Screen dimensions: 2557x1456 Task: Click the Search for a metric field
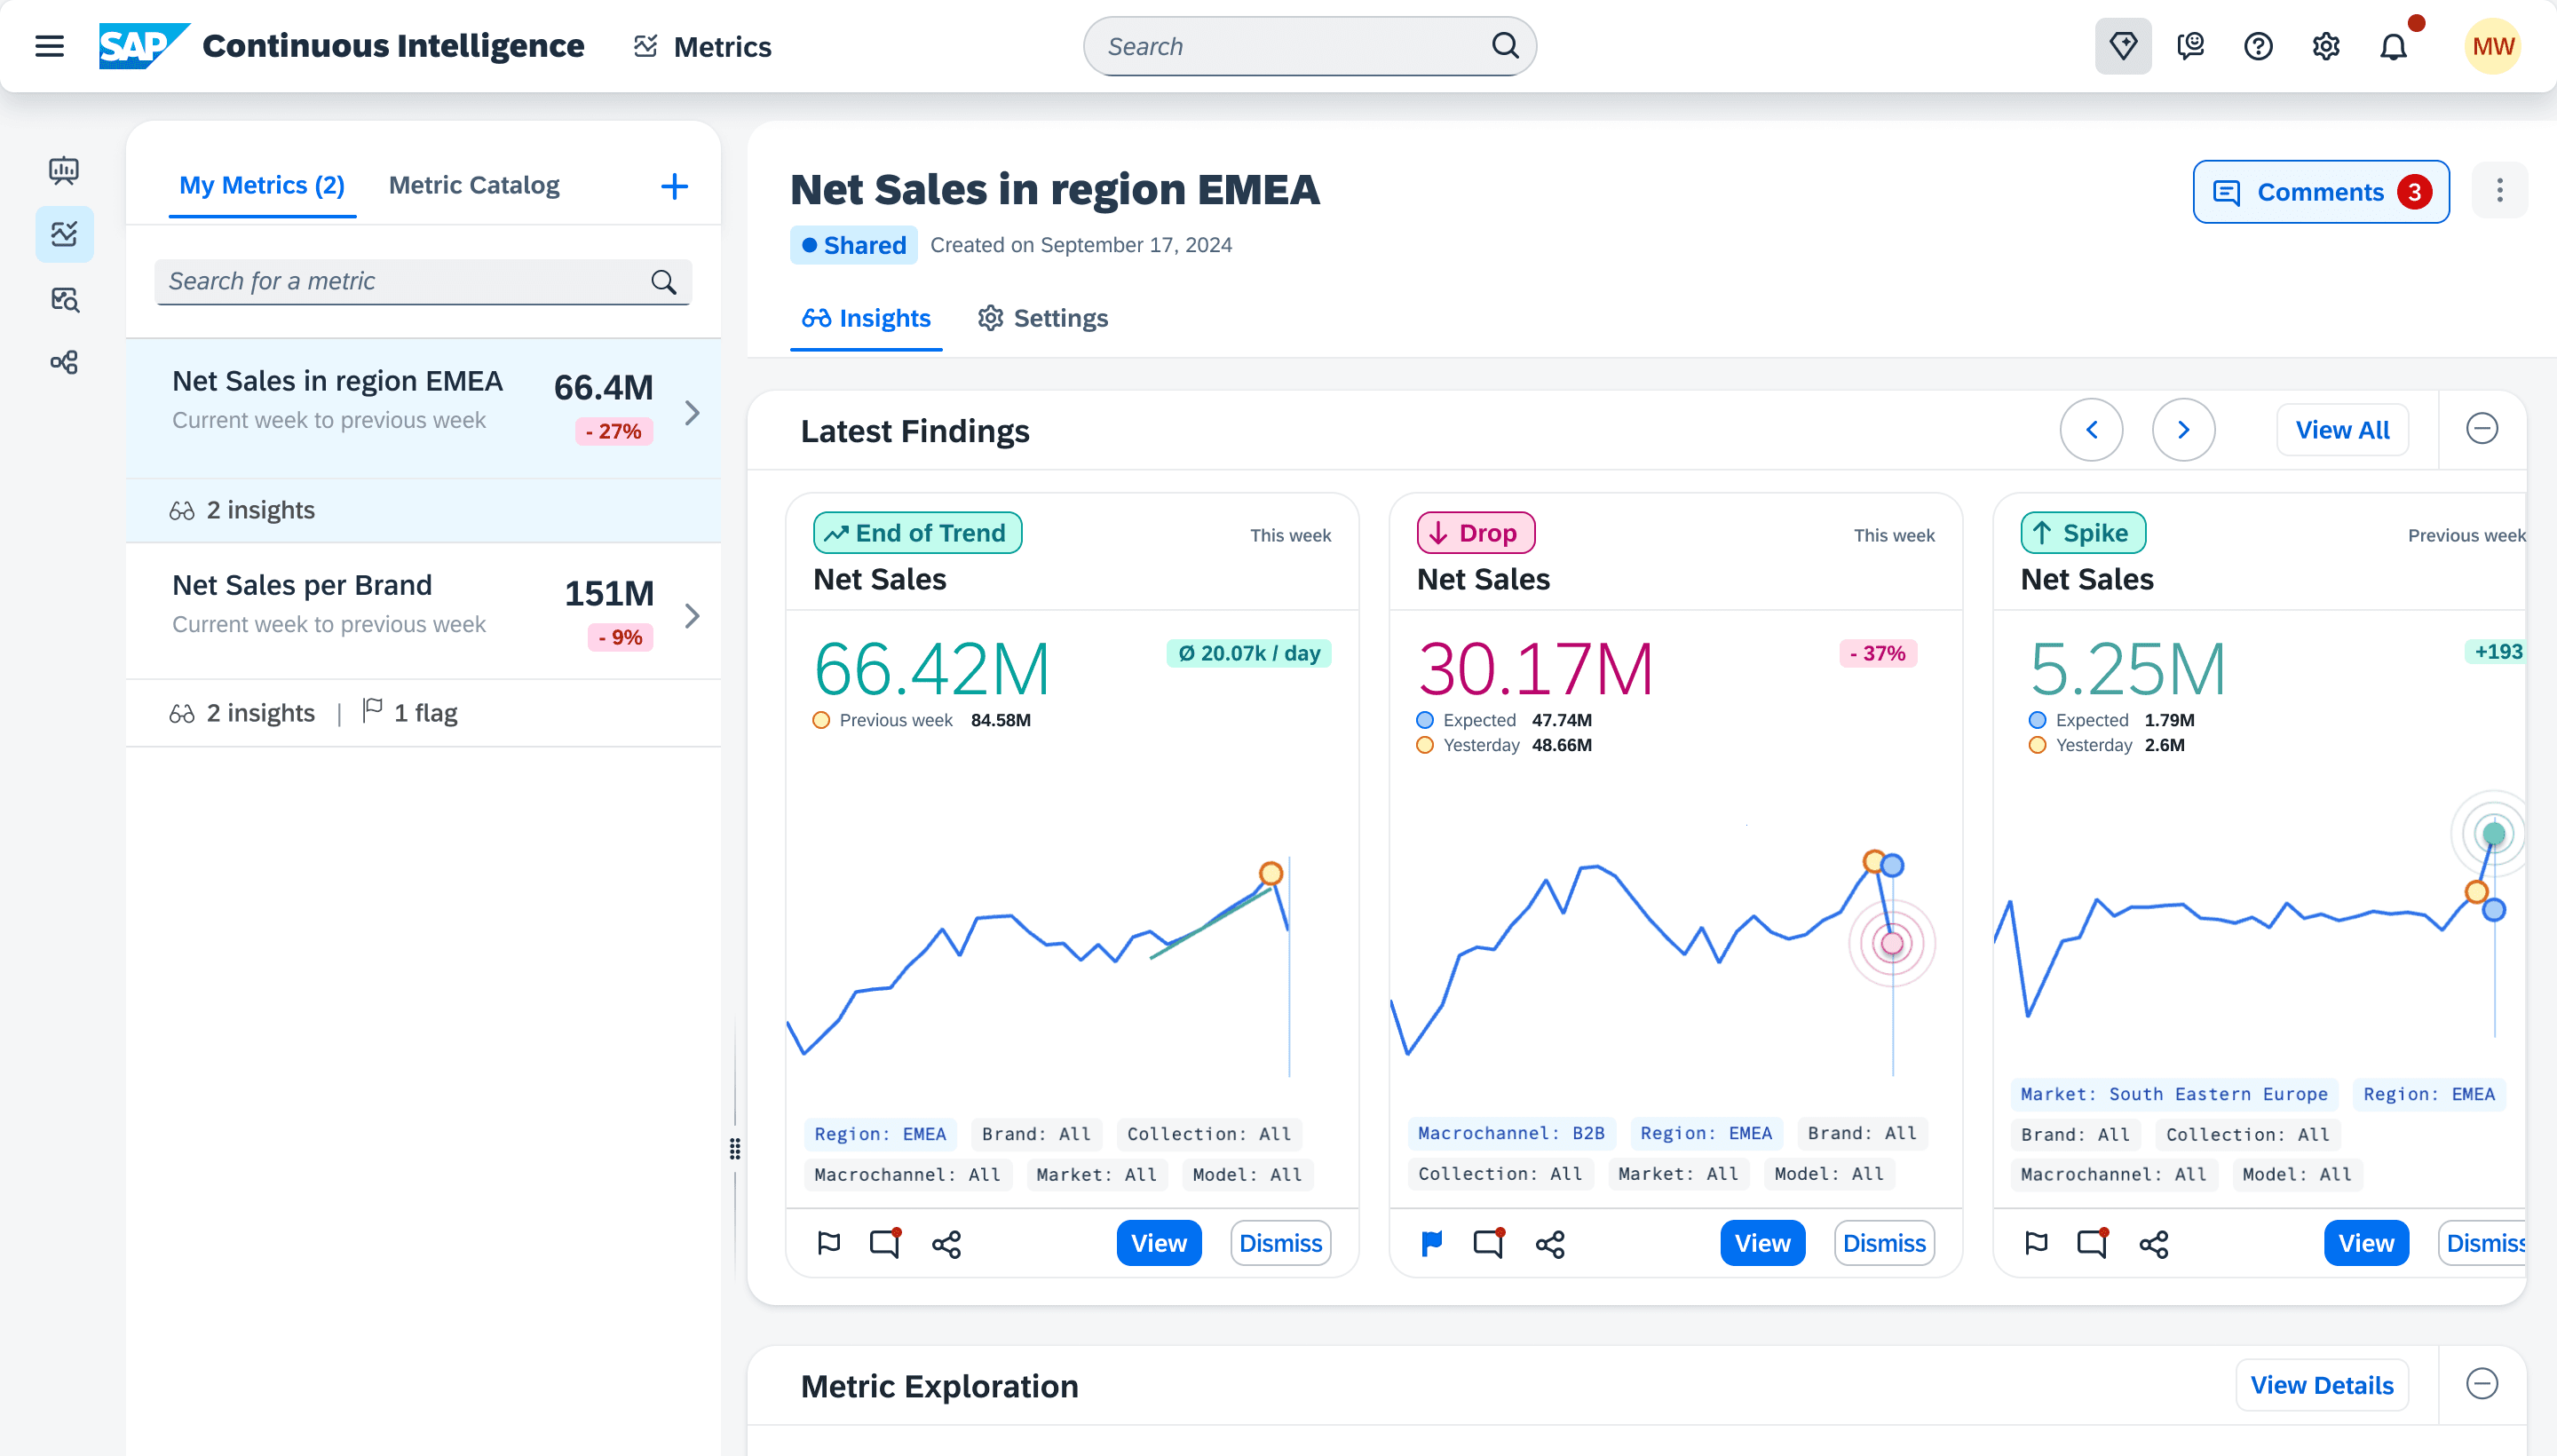(x=405, y=282)
